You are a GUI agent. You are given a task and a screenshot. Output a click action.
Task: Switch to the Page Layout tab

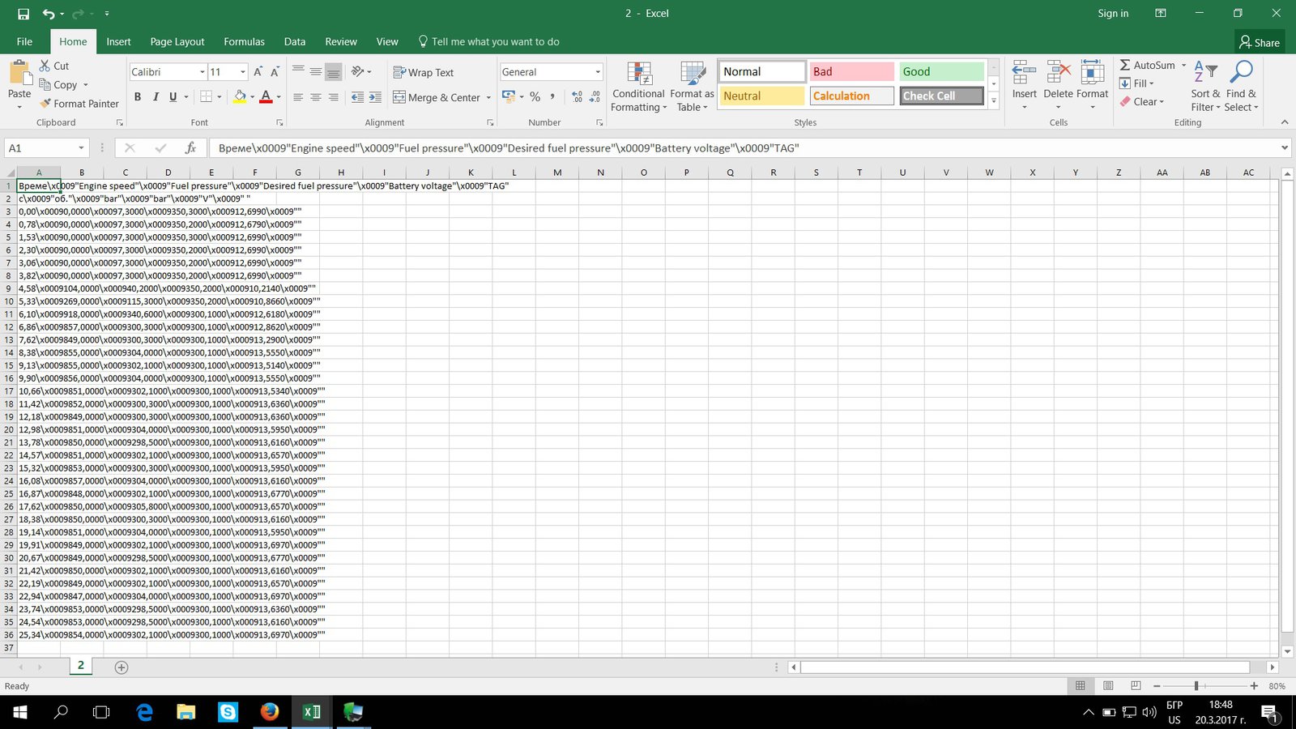[x=177, y=41]
